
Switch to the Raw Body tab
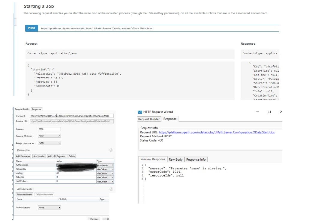point(176,159)
